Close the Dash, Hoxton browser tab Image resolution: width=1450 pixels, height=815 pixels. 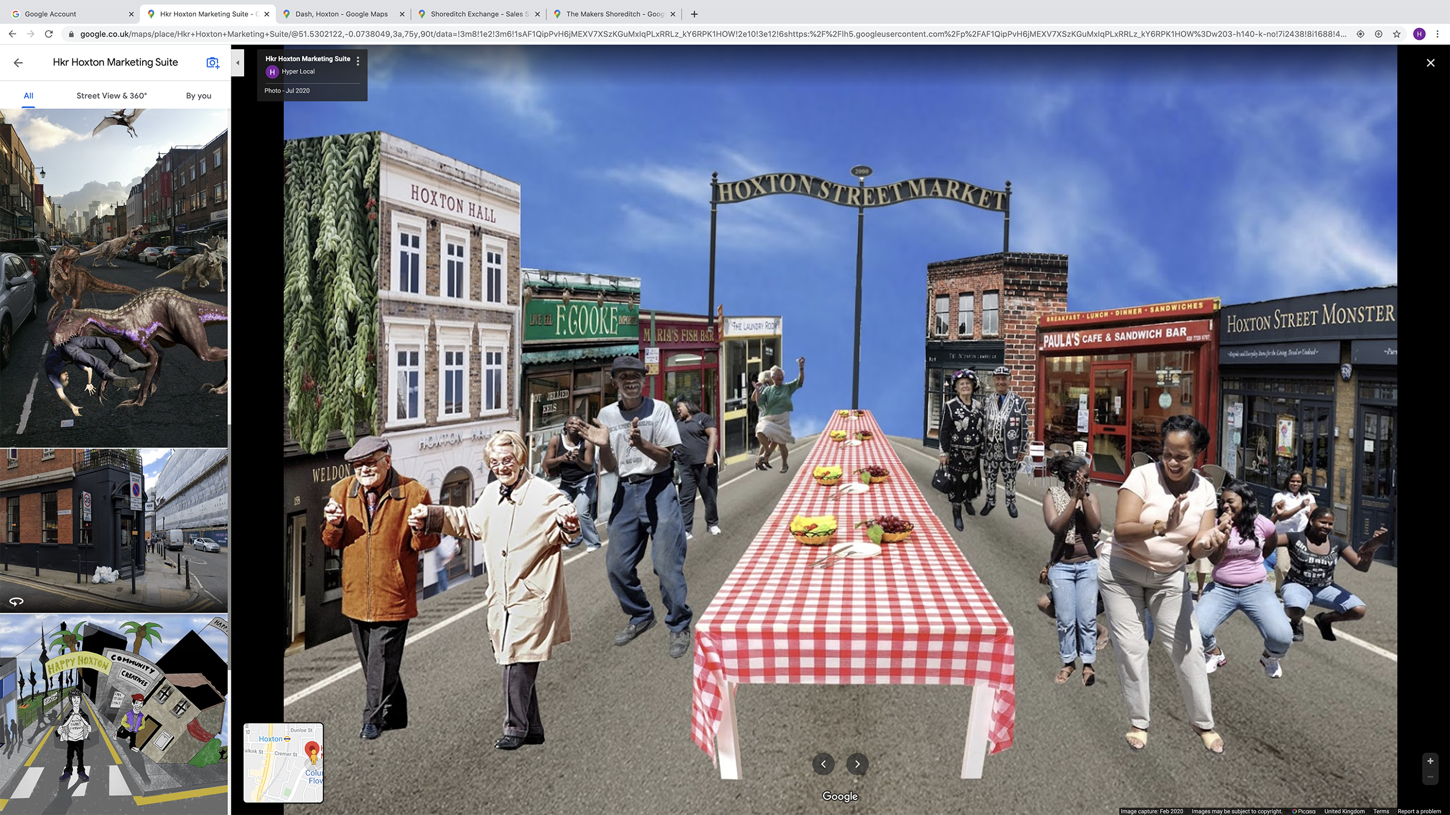click(402, 14)
